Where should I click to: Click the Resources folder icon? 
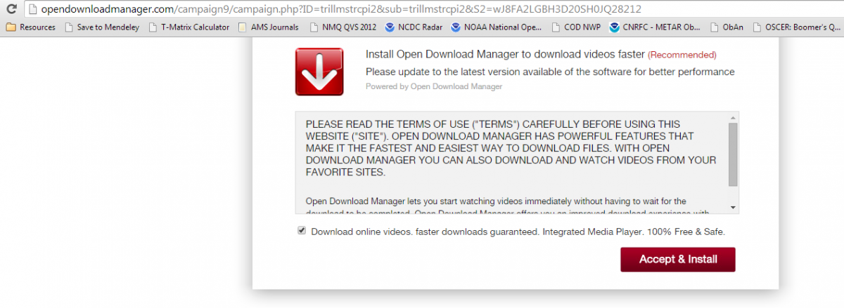[x=11, y=27]
